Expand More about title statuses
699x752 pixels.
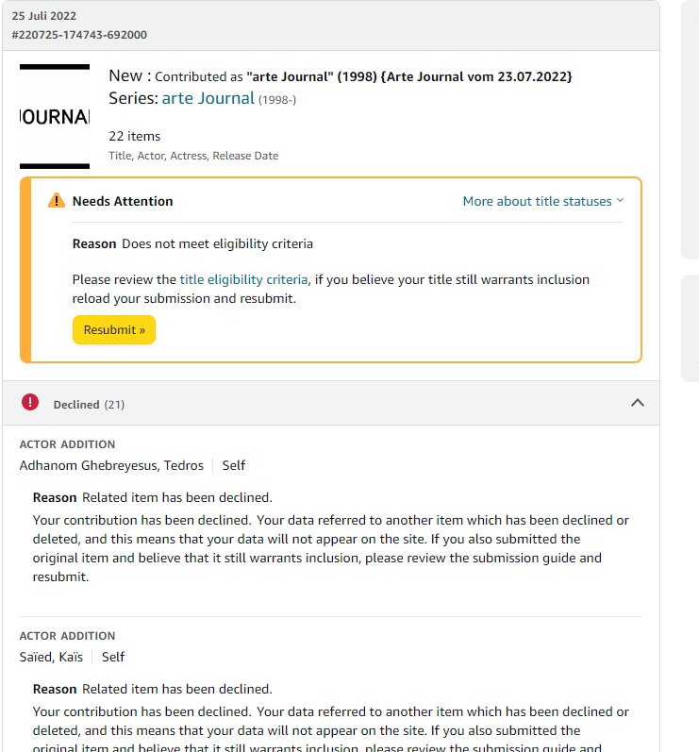(x=543, y=201)
